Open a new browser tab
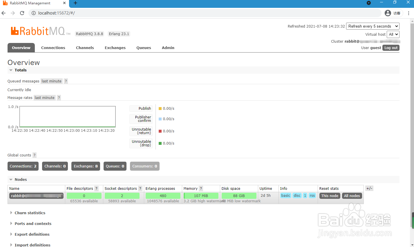The image size is (414, 247). point(75,3)
